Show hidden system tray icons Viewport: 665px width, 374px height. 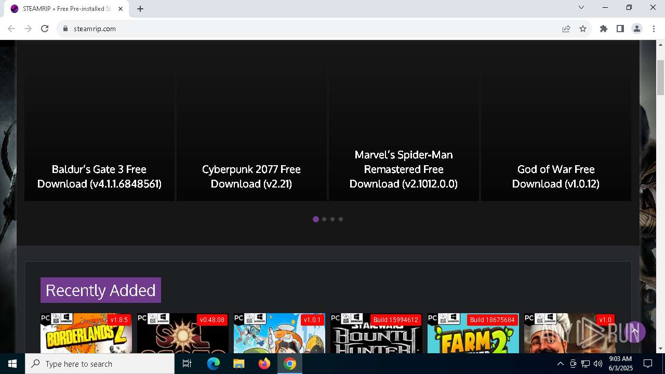pos(560,364)
